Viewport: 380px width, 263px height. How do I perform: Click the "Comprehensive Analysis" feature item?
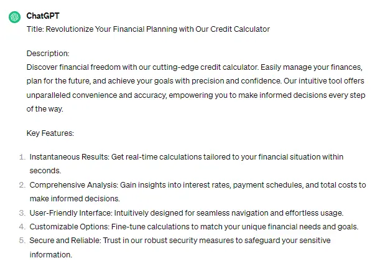point(197,185)
